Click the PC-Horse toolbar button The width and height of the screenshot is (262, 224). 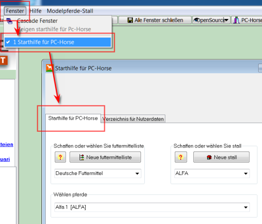click(x=247, y=20)
